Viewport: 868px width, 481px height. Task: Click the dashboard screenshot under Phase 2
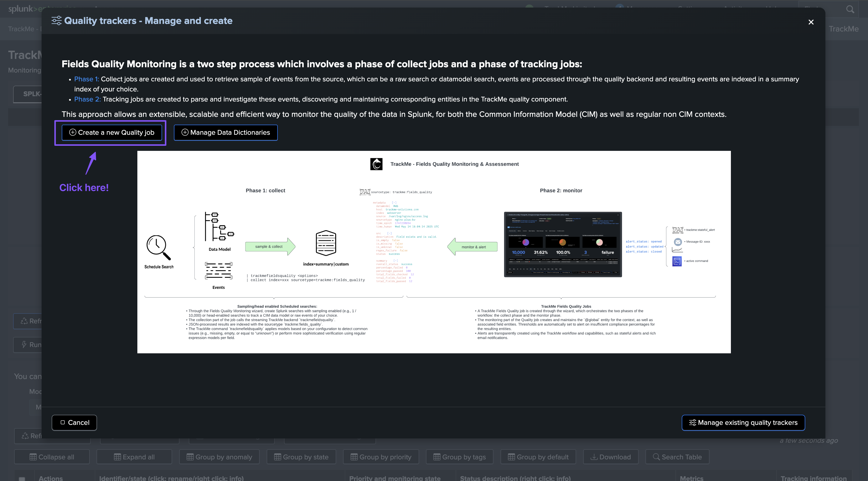point(563,244)
